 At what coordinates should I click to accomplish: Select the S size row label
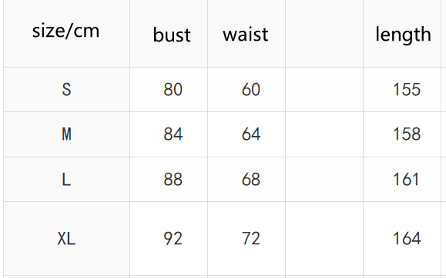(66, 90)
